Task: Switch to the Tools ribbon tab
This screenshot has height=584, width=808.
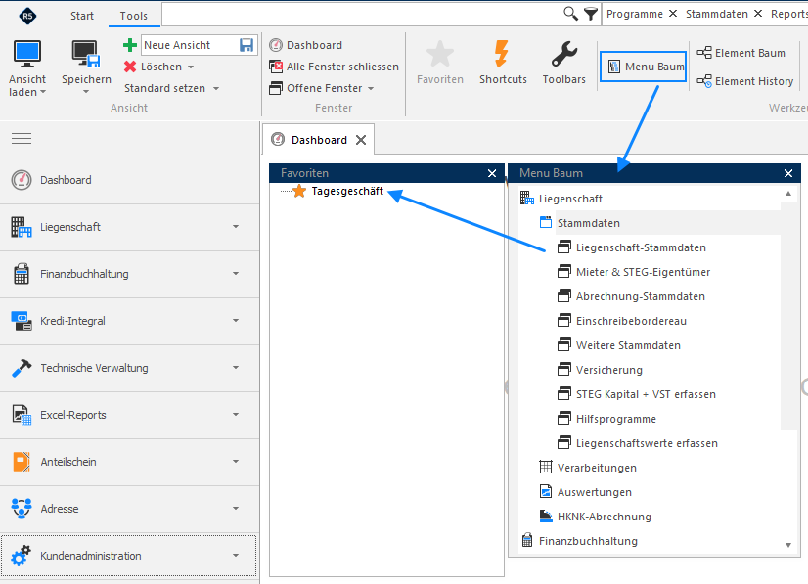Action: click(133, 16)
